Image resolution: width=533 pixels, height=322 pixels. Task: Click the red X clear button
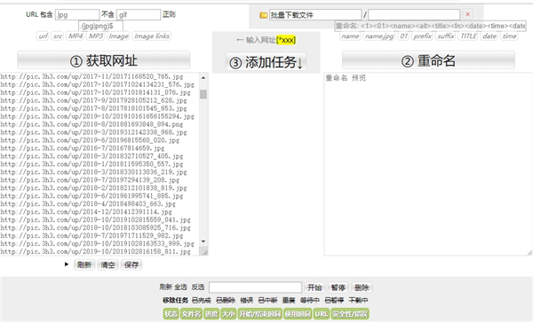click(x=467, y=14)
